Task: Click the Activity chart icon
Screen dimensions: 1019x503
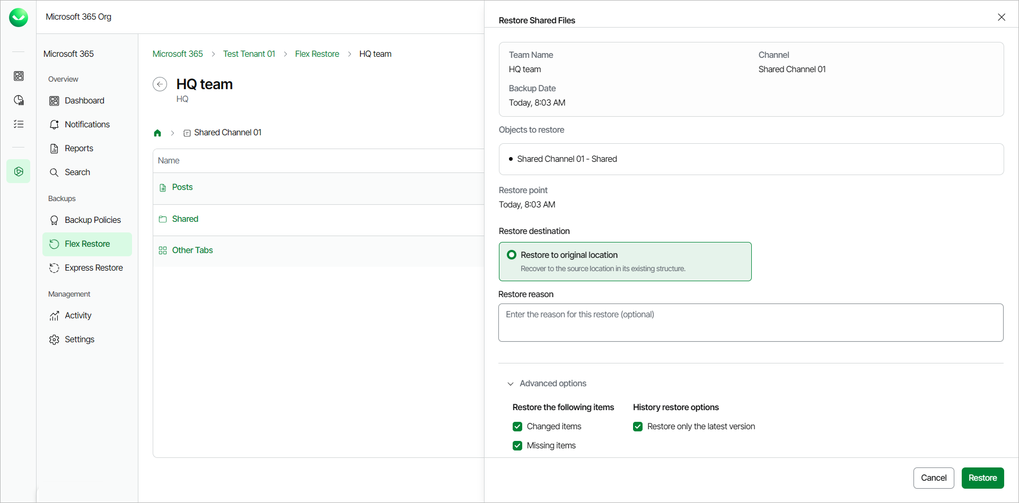Action: click(x=54, y=316)
